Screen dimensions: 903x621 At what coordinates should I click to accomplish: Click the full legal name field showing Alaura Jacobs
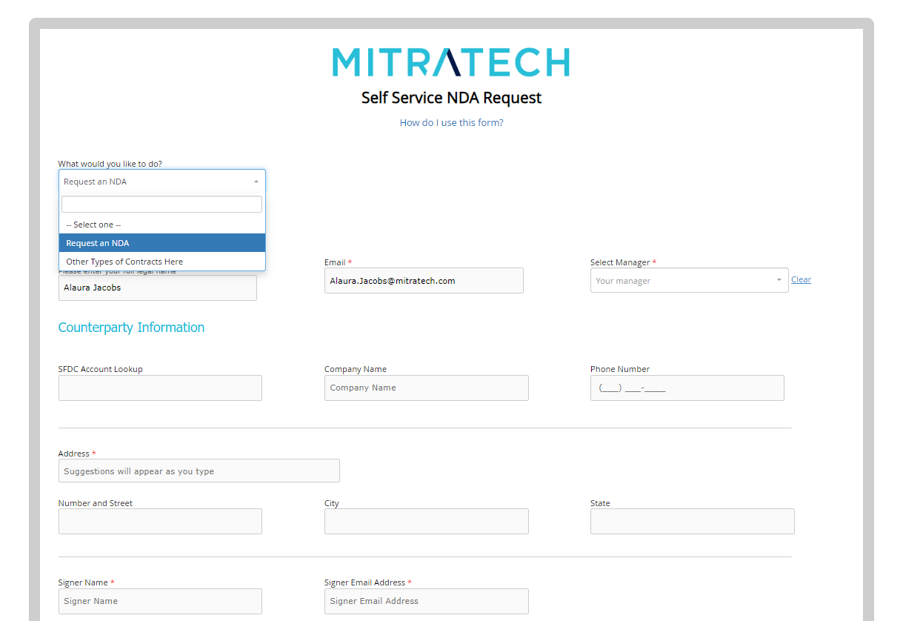click(x=157, y=288)
